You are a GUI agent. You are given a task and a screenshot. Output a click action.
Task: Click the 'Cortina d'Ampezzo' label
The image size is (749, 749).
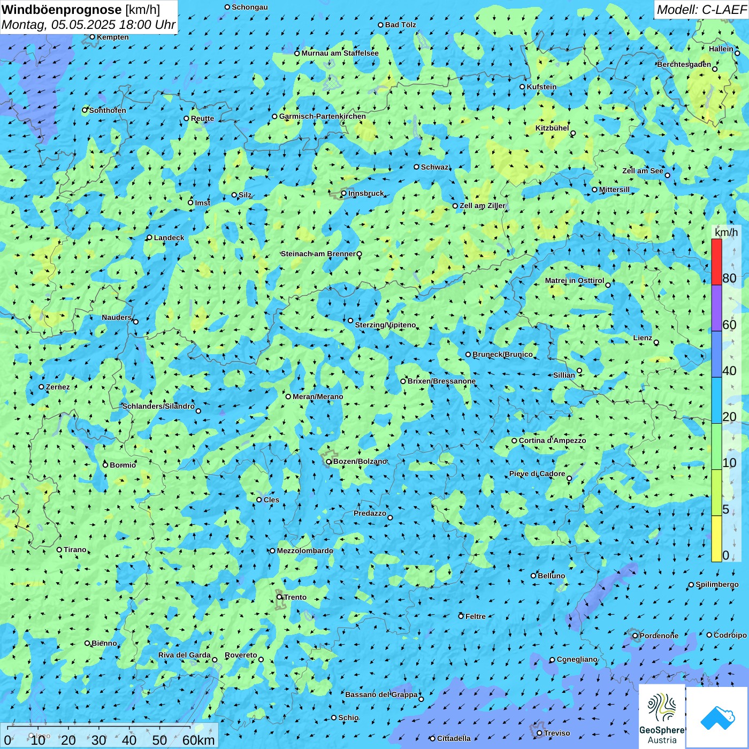point(552,440)
